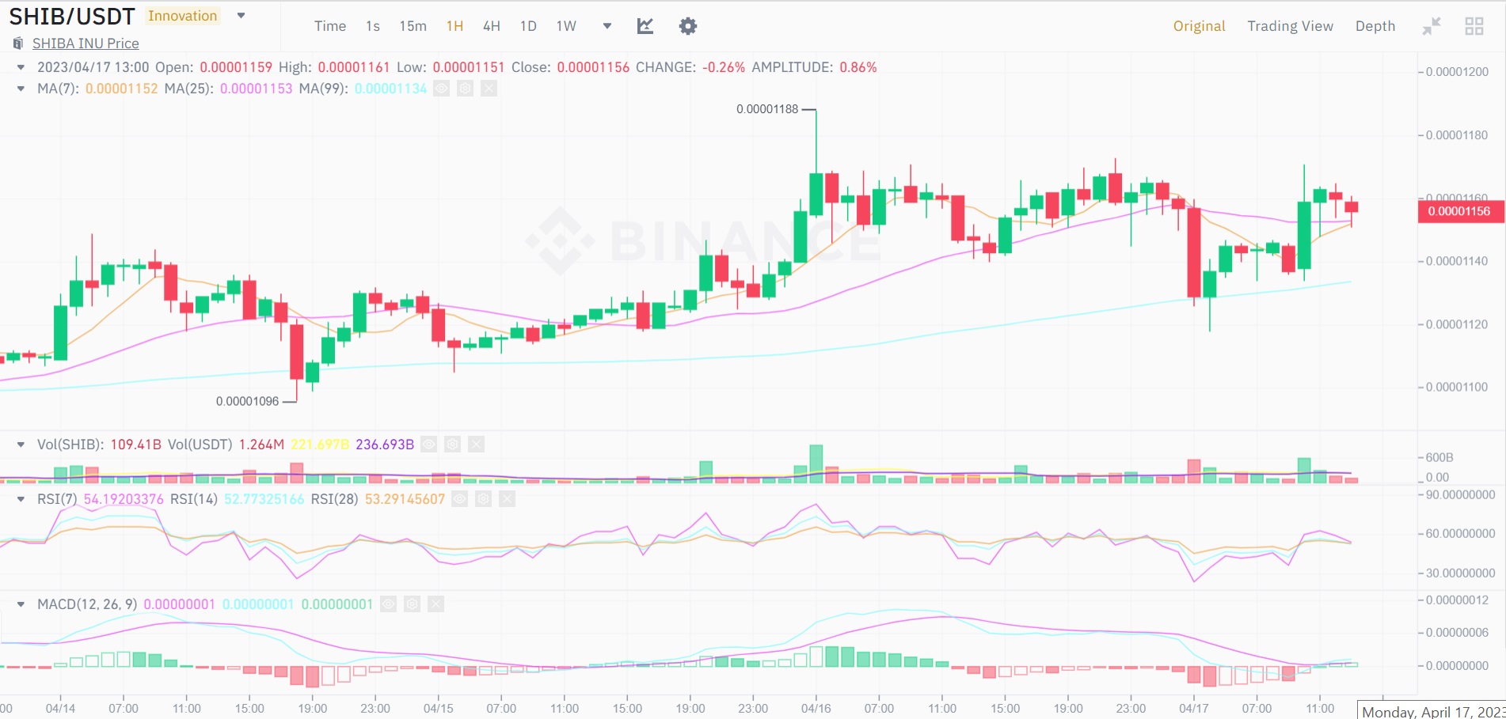Image resolution: width=1506 pixels, height=719 pixels.
Task: Open settings for the MA indicator
Action: pos(466,89)
